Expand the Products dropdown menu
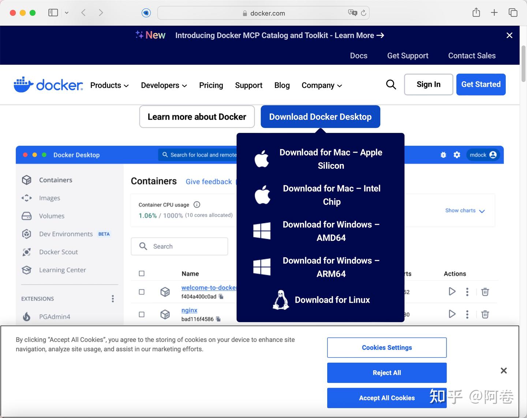Screen dimensions: 527x418 [109, 85]
